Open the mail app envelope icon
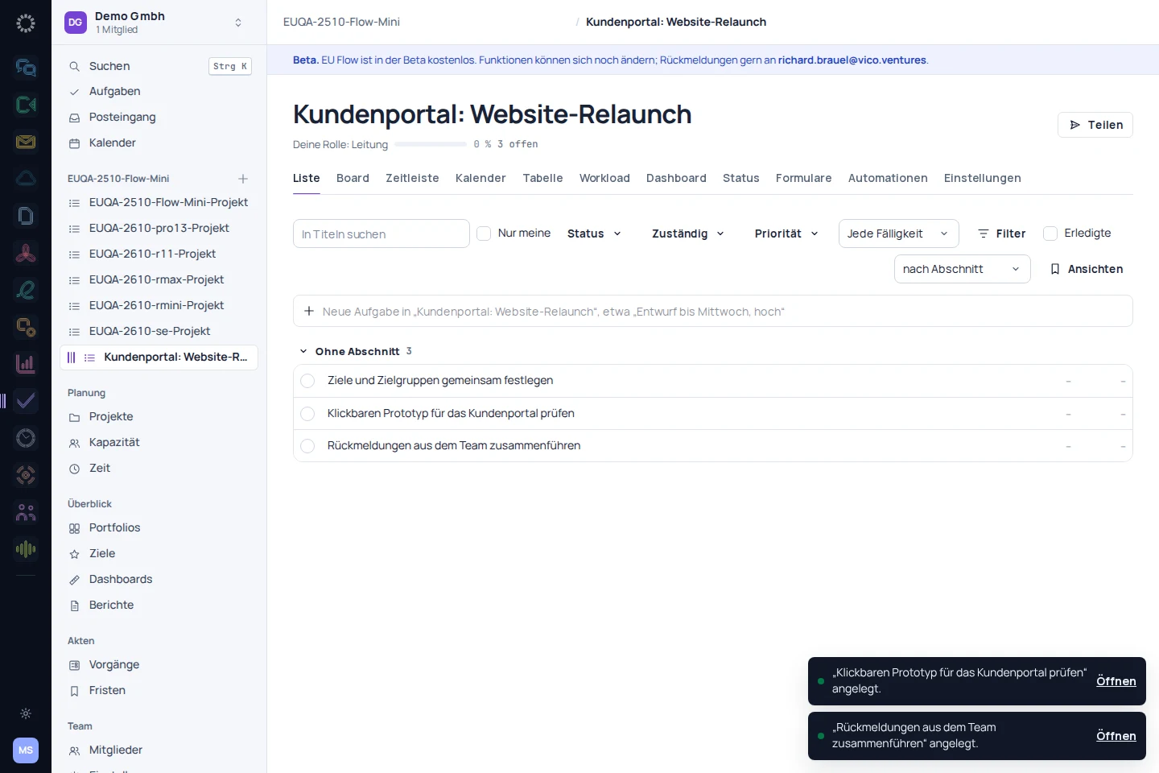 (x=26, y=142)
